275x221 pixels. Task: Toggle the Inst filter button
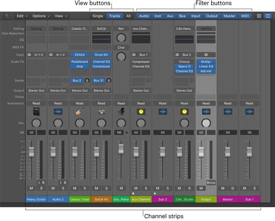point(158,16)
